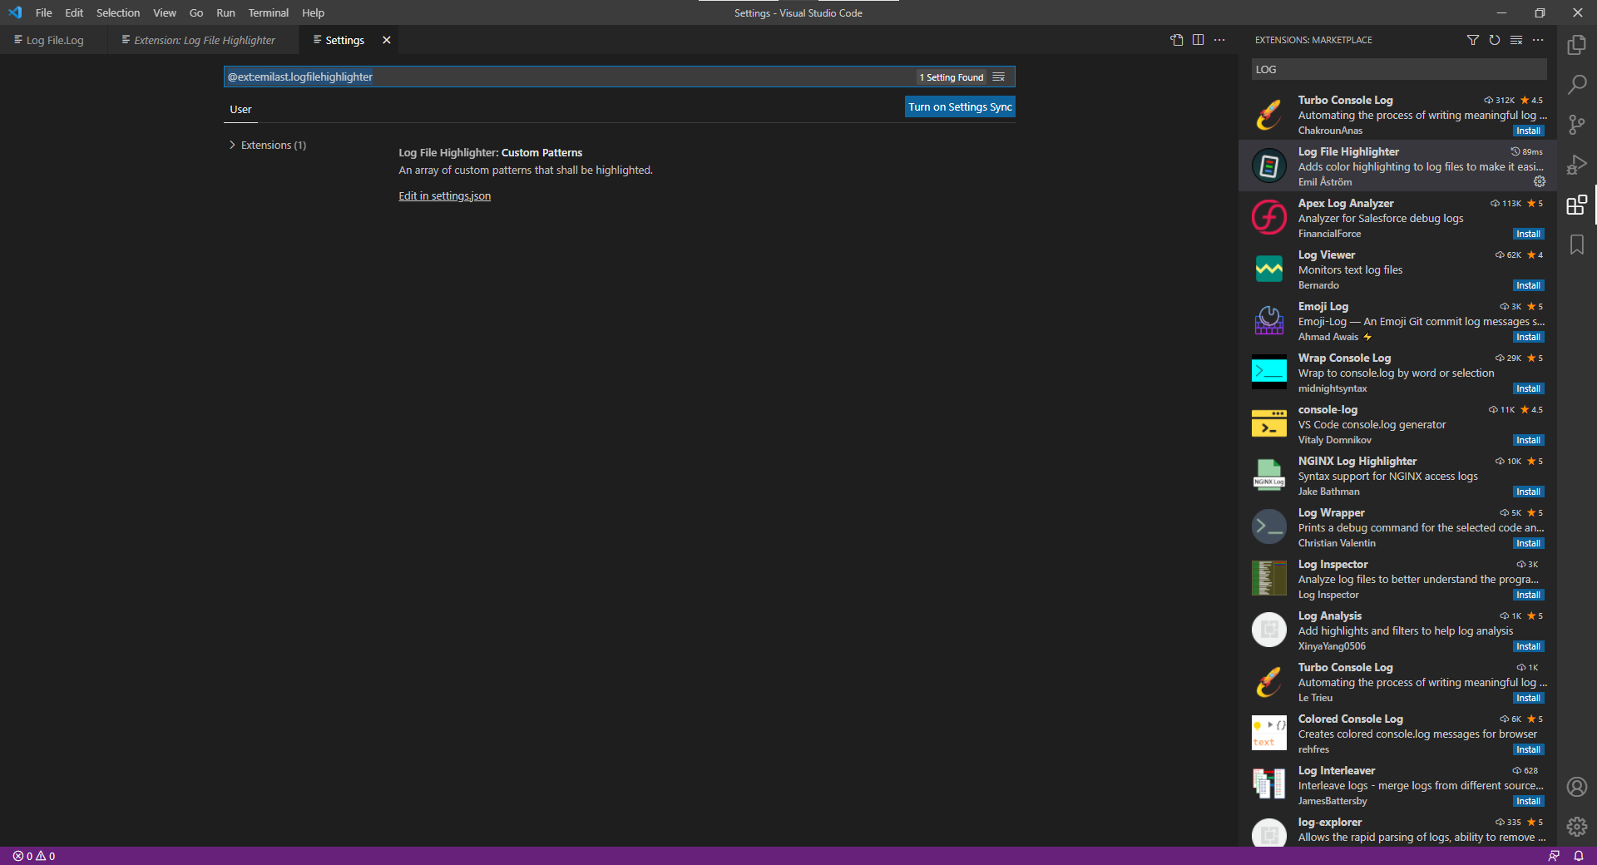Click the feedback icon in status bar
This screenshot has height=865, width=1597.
point(1554,856)
